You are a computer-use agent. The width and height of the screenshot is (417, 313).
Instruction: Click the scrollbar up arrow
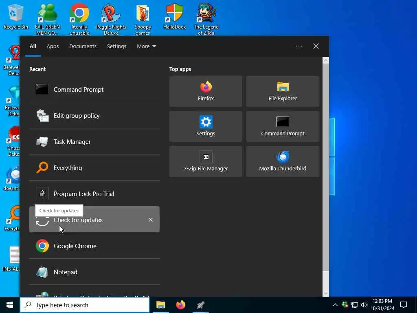click(326, 60)
